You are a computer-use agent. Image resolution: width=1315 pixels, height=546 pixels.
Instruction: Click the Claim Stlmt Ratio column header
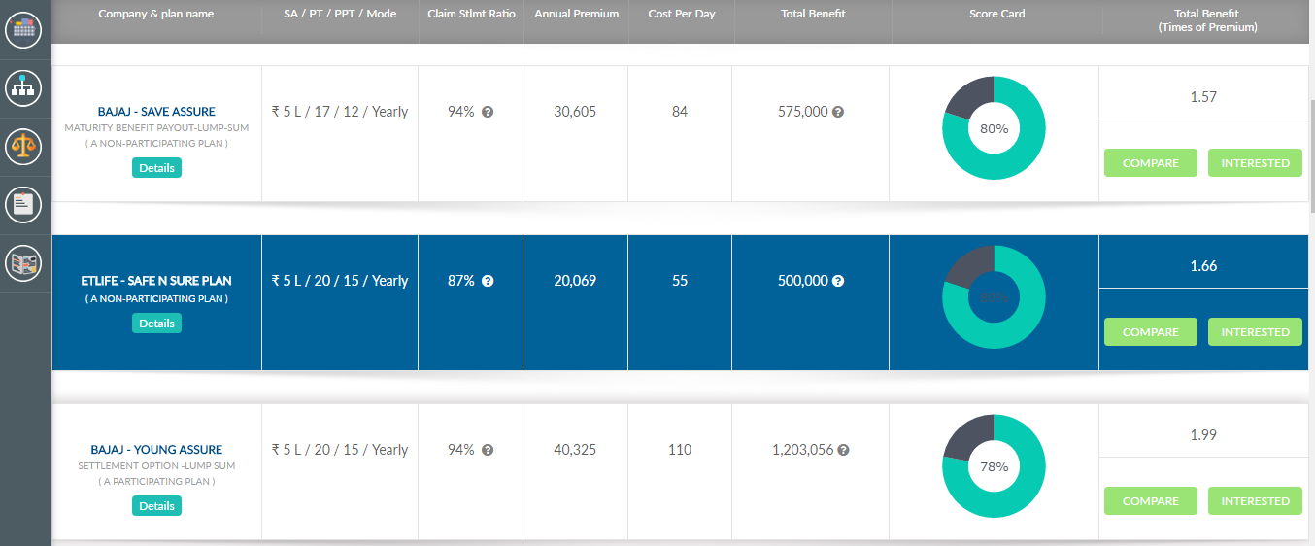[471, 15]
